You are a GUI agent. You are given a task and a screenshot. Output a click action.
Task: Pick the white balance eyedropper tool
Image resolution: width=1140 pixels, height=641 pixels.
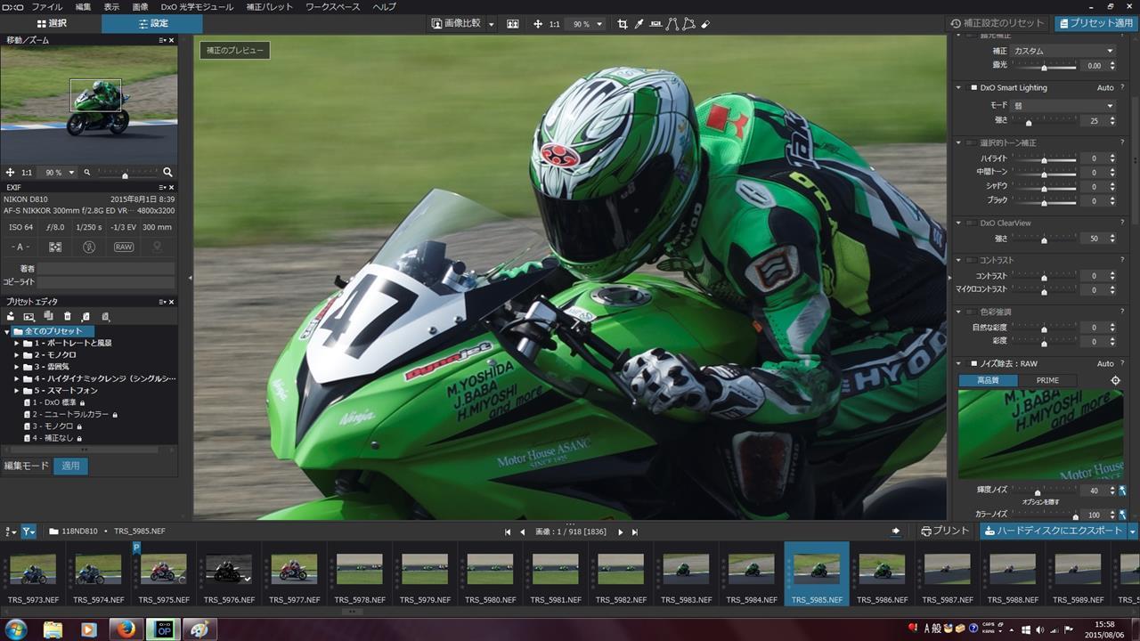639,24
